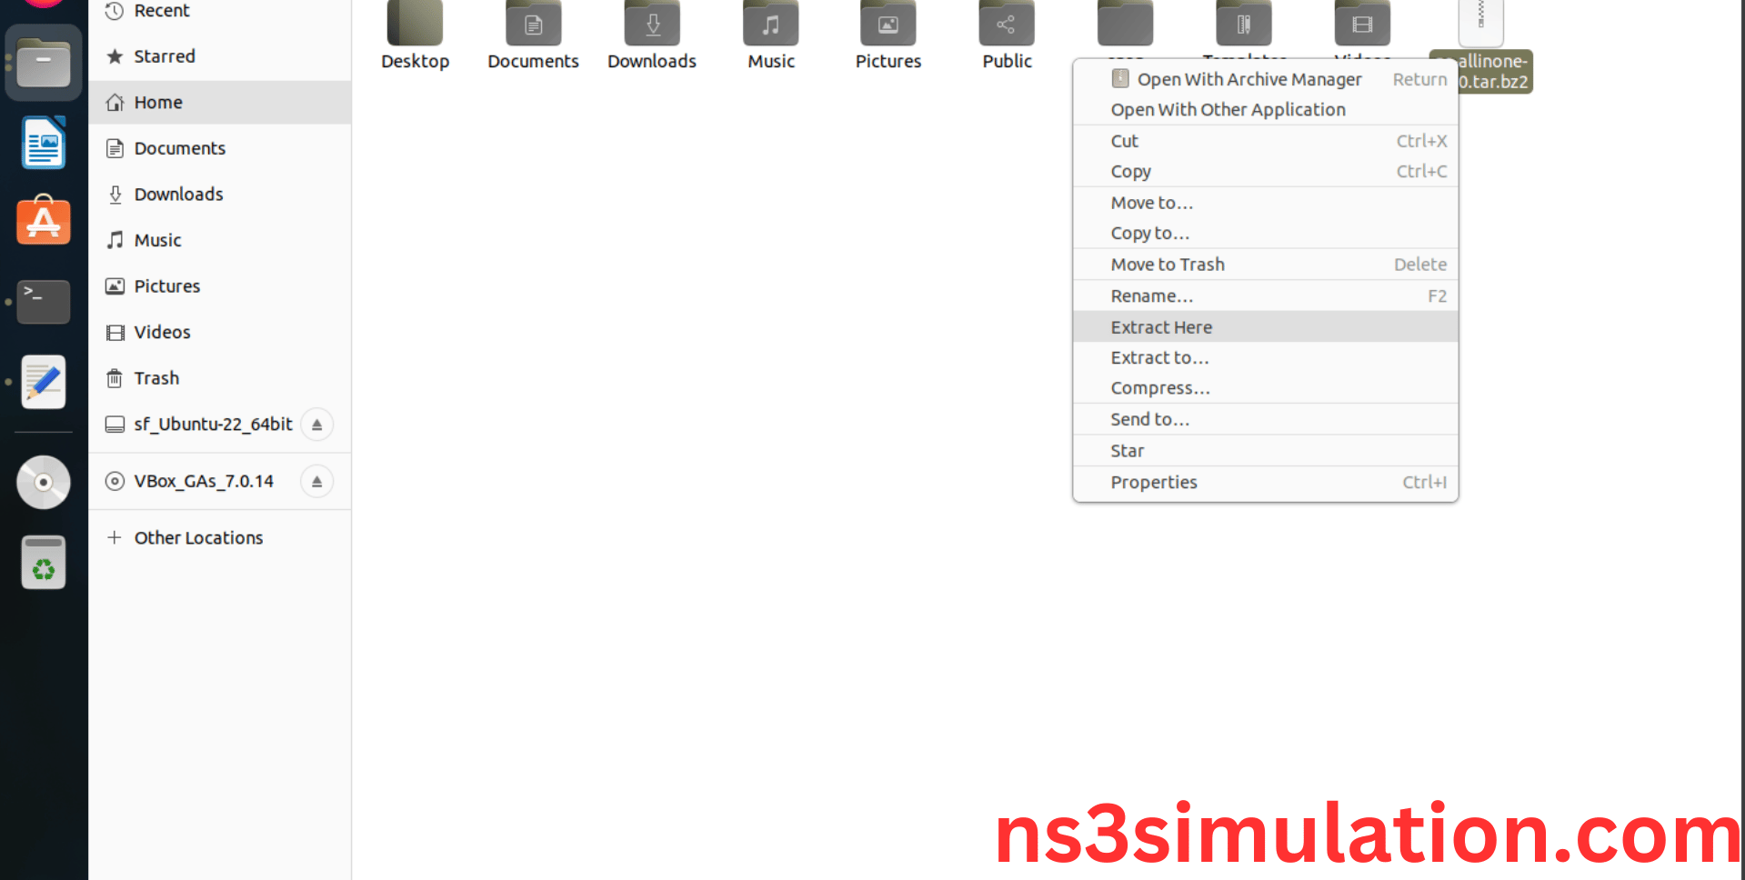Launch the Terminal from the dock
The width and height of the screenshot is (1745, 880).
coord(43,302)
